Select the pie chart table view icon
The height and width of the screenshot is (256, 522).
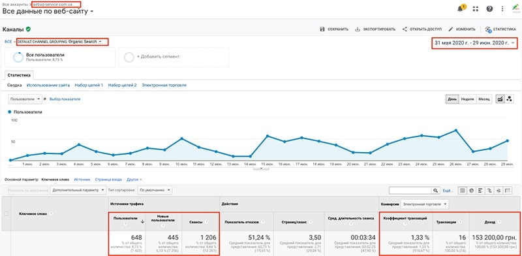click(471, 190)
